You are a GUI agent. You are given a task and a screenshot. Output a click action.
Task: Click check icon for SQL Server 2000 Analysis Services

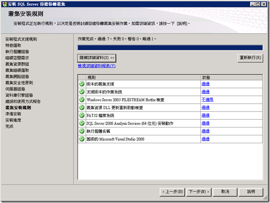click(82, 123)
